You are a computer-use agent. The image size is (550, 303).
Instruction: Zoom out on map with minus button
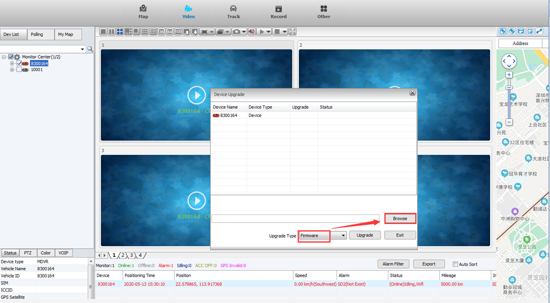coord(509,122)
